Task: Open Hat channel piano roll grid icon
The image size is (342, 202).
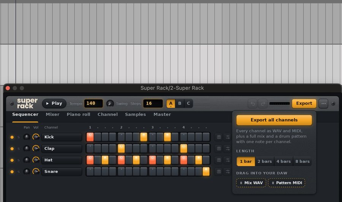Action: point(219,160)
